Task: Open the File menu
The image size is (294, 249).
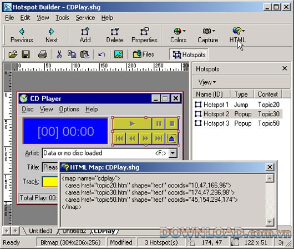Action: (9, 18)
